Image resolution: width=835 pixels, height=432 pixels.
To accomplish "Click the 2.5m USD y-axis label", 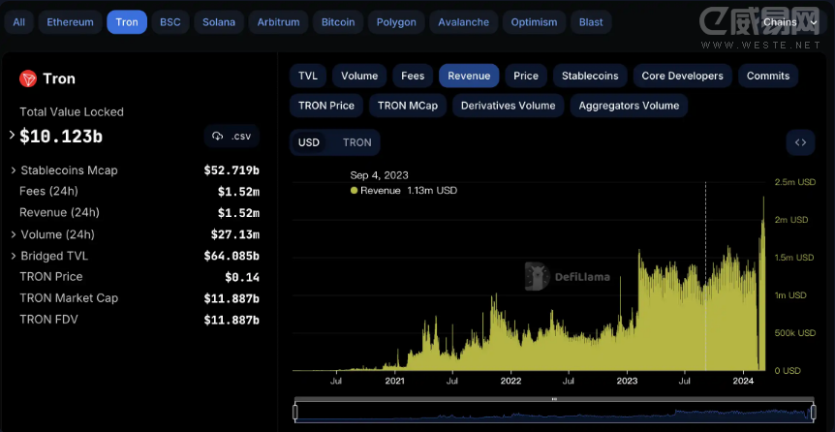I will click(x=794, y=182).
